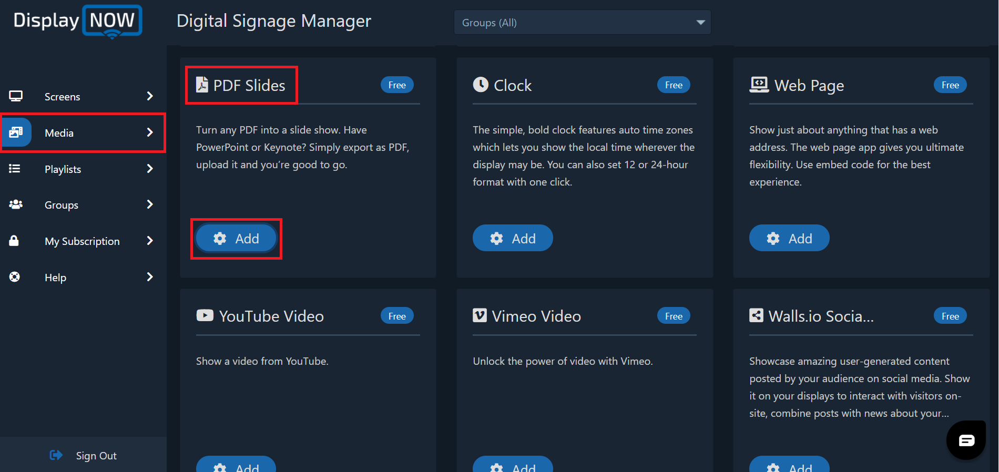Open the Groups (All) dropdown
Image resolution: width=999 pixels, height=472 pixels.
point(583,23)
